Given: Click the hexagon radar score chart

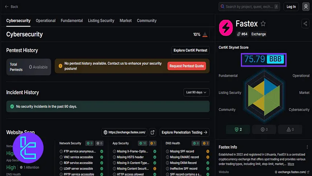Looking at the screenshot, I should pyautogui.click(x=264, y=95).
